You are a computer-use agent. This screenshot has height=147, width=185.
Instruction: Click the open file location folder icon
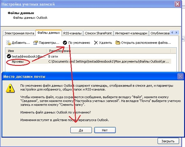coord(118,43)
